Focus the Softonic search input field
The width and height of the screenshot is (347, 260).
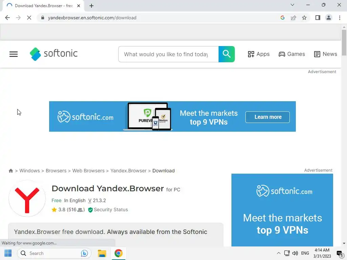tap(168, 54)
